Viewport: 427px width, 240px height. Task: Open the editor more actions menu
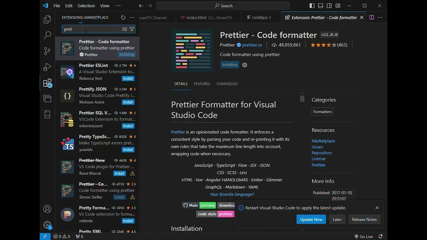[x=380, y=17]
